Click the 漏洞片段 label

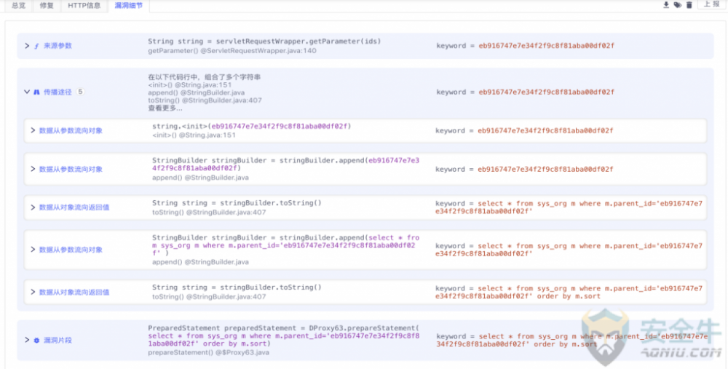58,340
